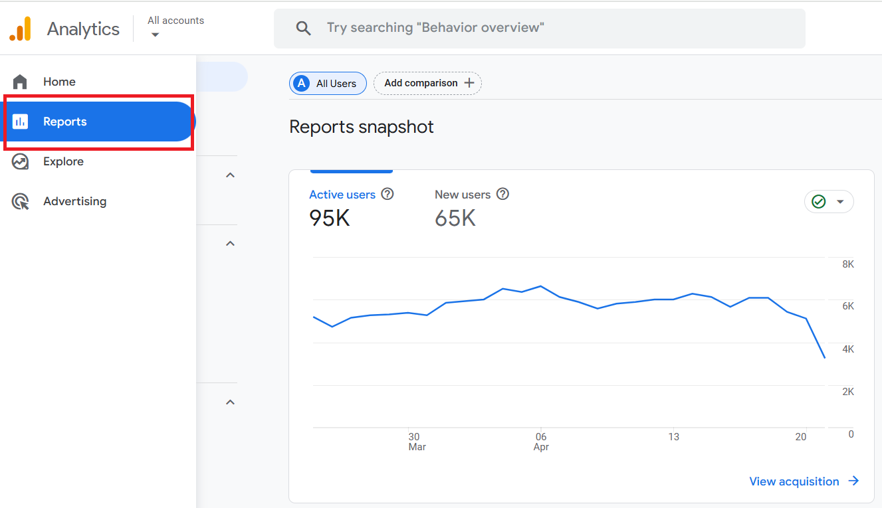Click the Google Analytics logo icon
This screenshot has height=508, width=882.
(20, 29)
